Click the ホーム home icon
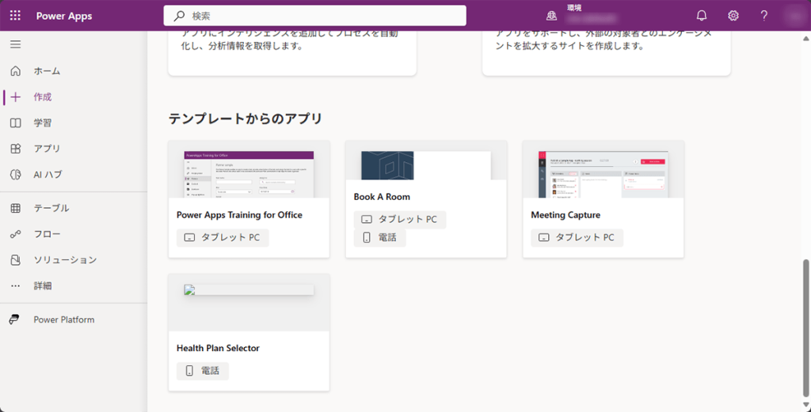This screenshot has height=412, width=811. click(x=16, y=70)
